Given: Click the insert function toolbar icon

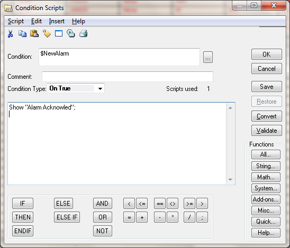Looking at the screenshot, I should pyautogui.click(x=71, y=33).
